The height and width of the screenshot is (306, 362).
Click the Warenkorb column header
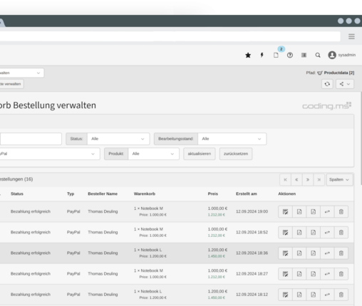[x=145, y=194]
